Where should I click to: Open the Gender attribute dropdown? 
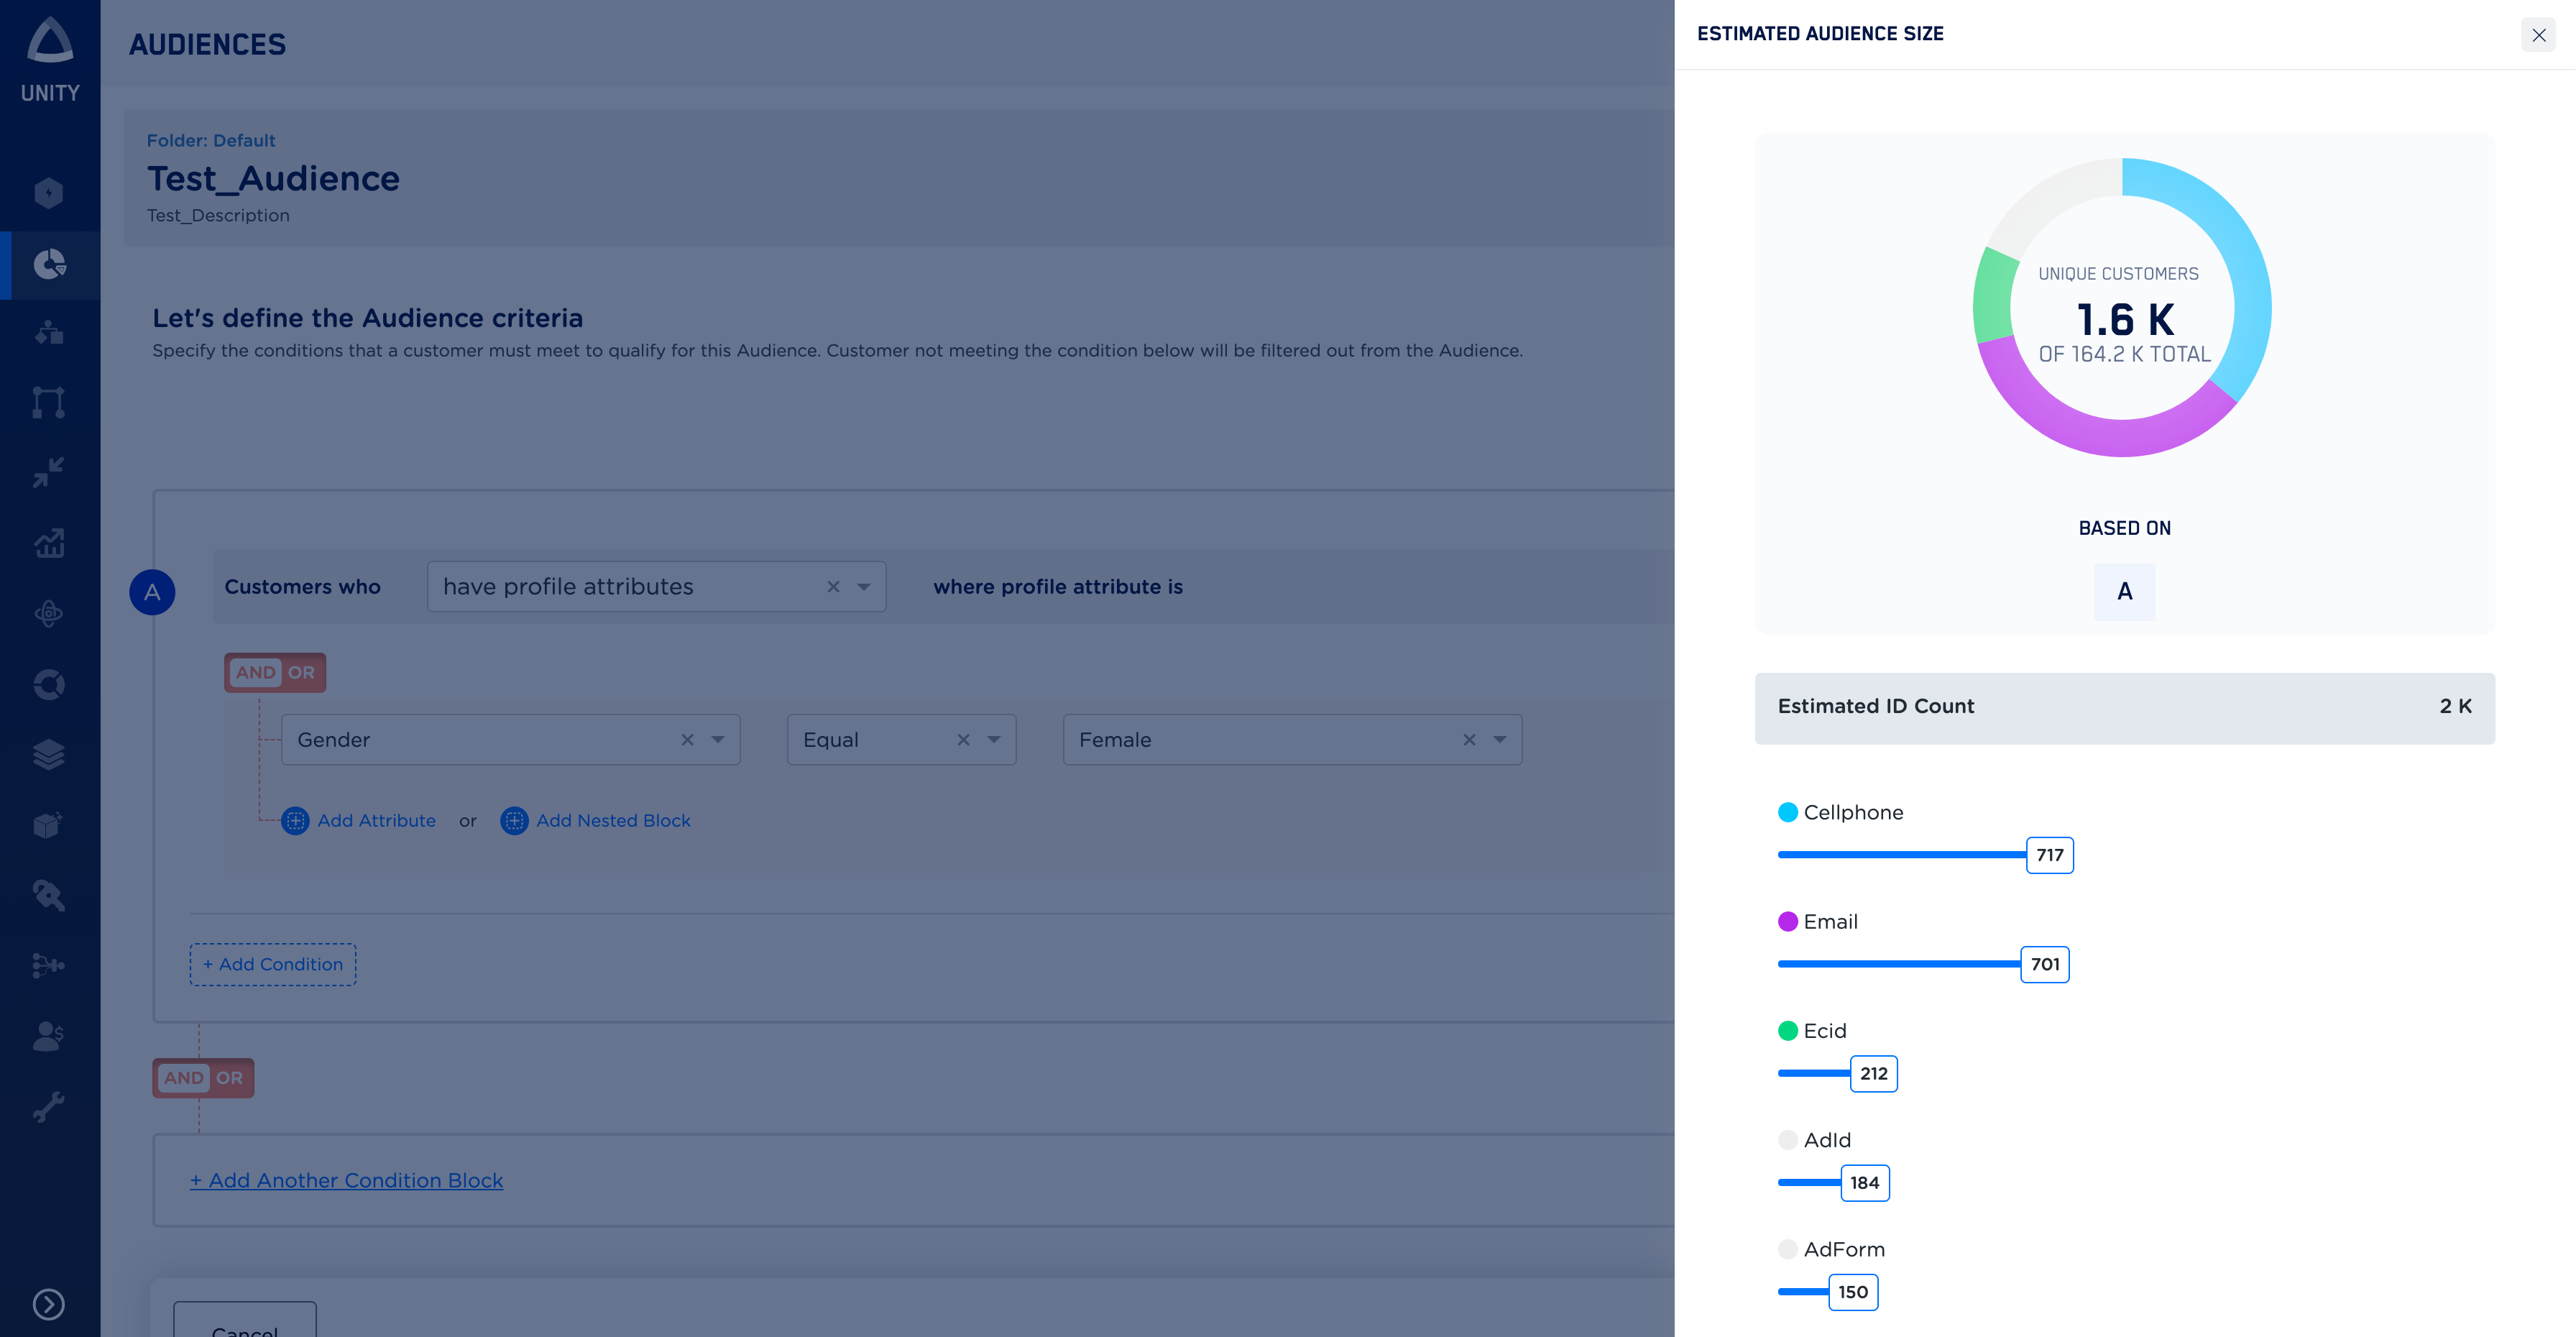718,740
